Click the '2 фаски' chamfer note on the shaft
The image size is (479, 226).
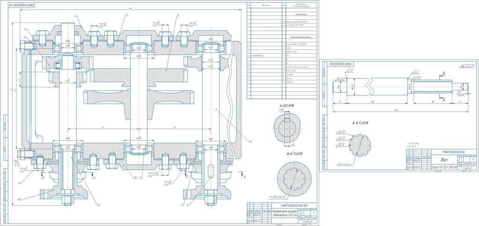(460, 95)
